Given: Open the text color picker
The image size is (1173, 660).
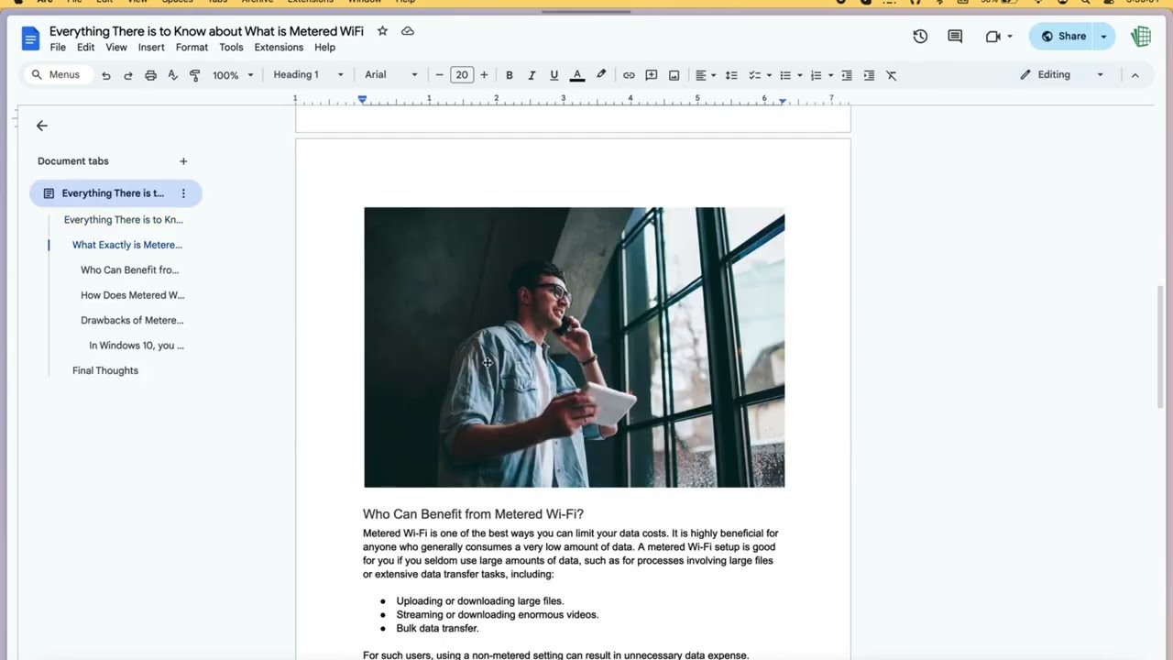Looking at the screenshot, I should pyautogui.click(x=577, y=75).
